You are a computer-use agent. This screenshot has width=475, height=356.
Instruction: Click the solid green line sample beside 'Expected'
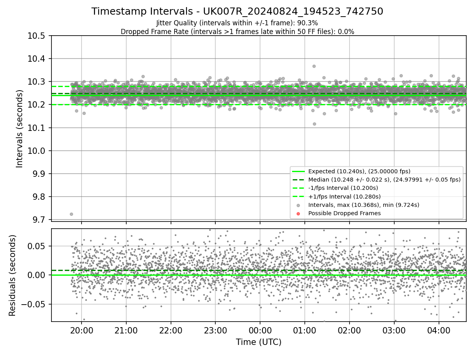[x=298, y=171]
